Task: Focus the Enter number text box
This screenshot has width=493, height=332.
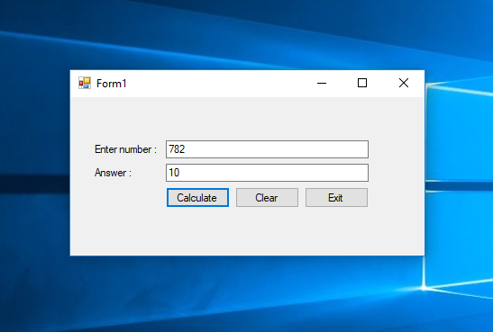Action: tap(267, 149)
